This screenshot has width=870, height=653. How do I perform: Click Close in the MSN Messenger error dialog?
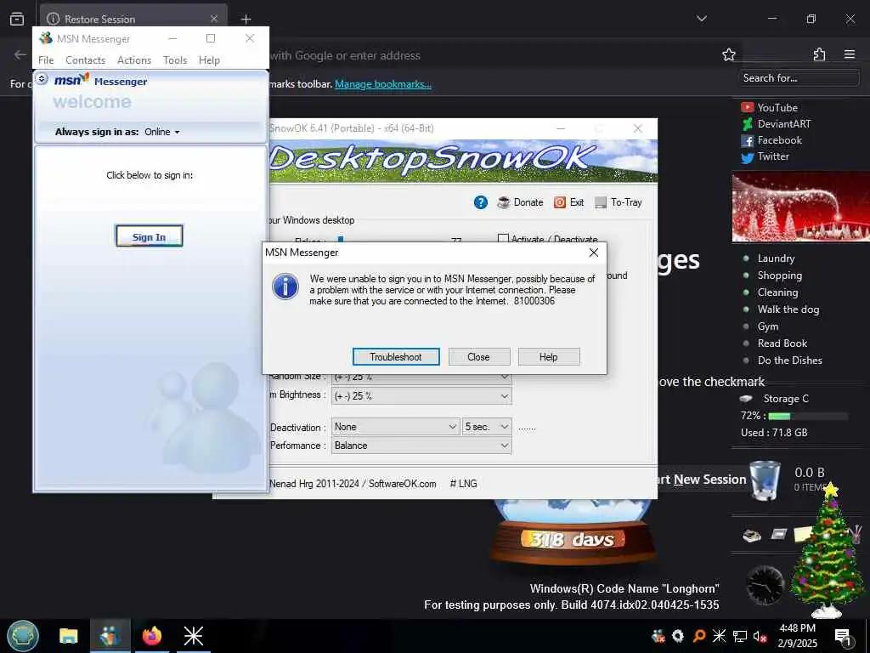coord(478,356)
